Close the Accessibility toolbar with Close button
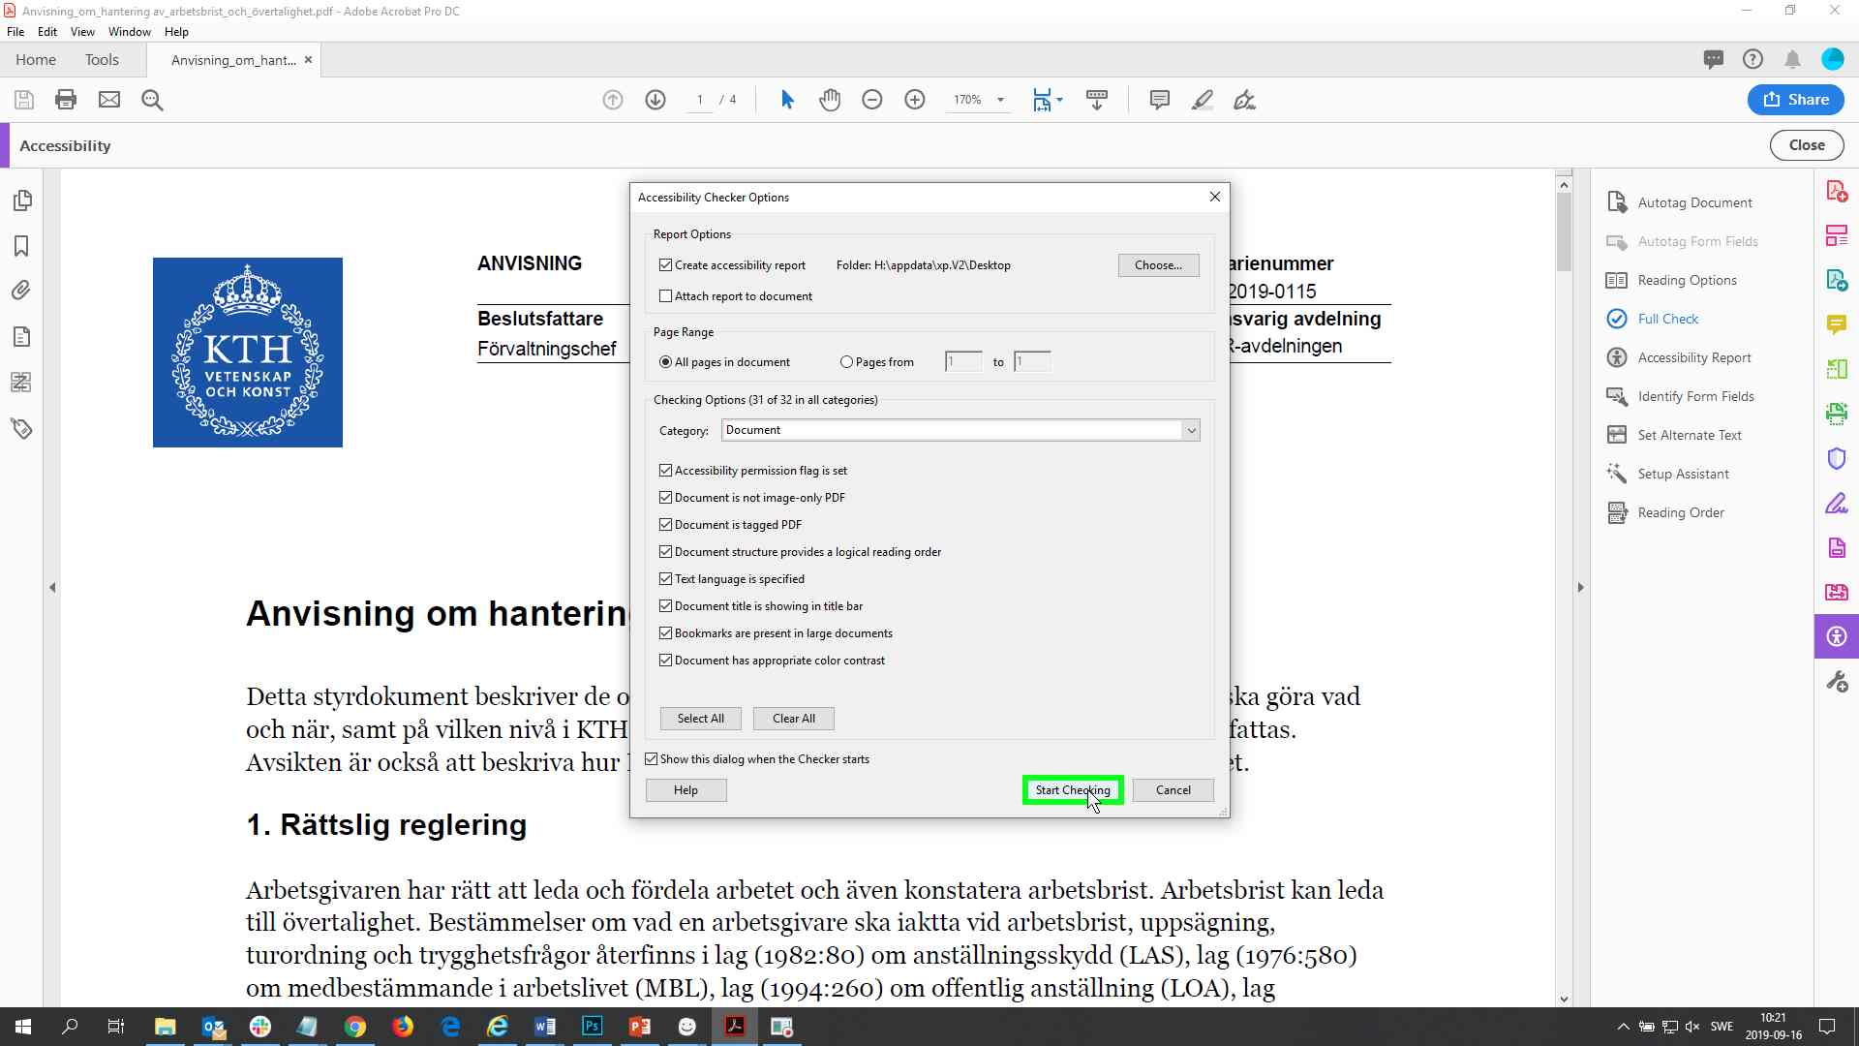The width and height of the screenshot is (1859, 1046). point(1807,145)
